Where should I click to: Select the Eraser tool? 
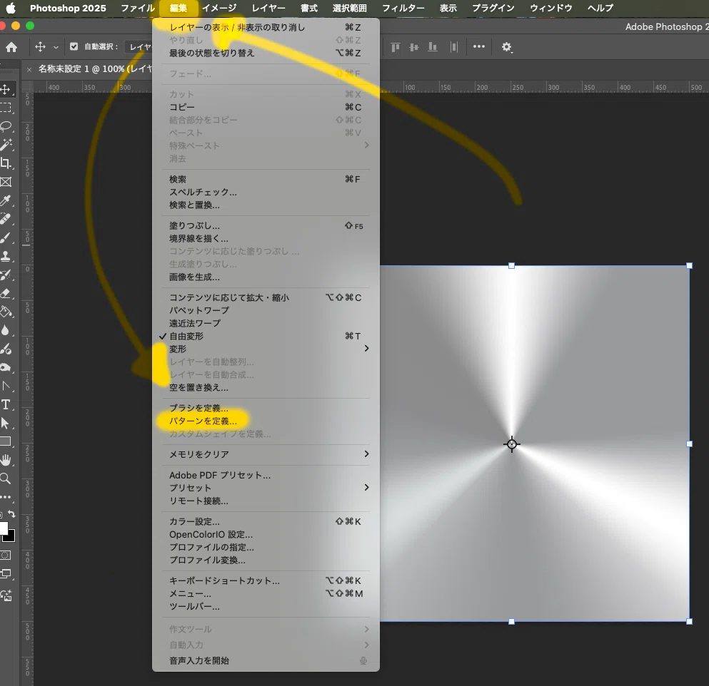[6, 293]
